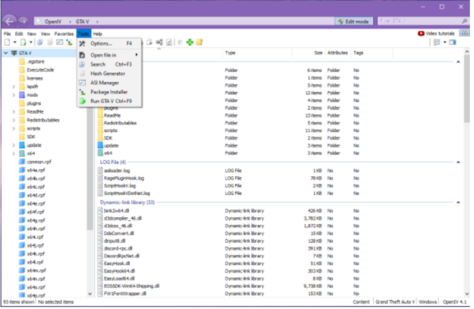Click the panel layout icon beside Video tutorials
The height and width of the screenshot is (309, 474).
pos(464,33)
